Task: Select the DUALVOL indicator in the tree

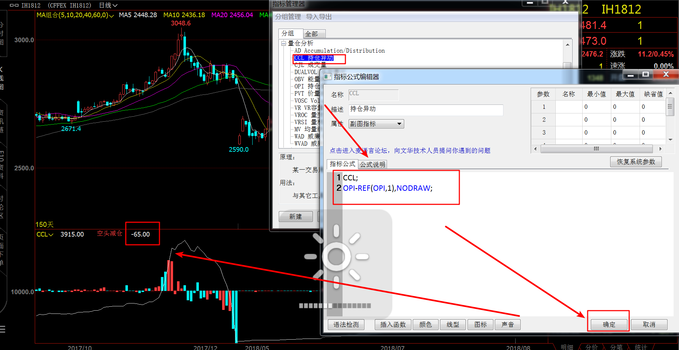Action: (x=306, y=72)
